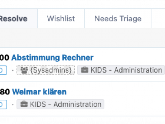
Task: Click blue outlined badge in Abstimmung Rechner row
Action: 3,70
